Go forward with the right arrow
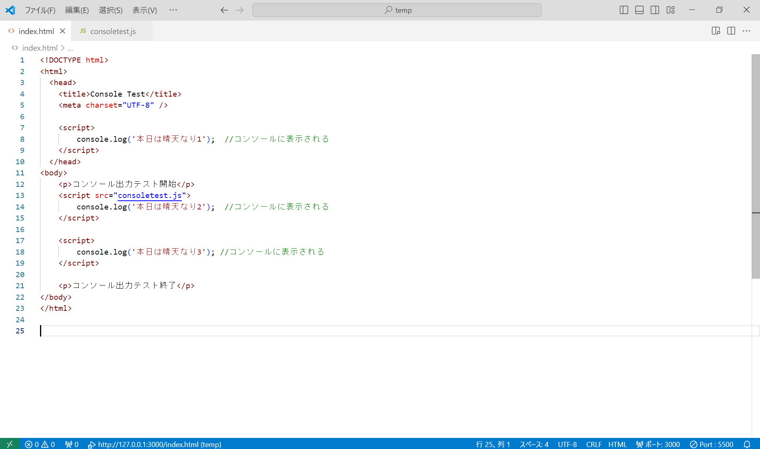The width and height of the screenshot is (760, 449). [x=240, y=10]
